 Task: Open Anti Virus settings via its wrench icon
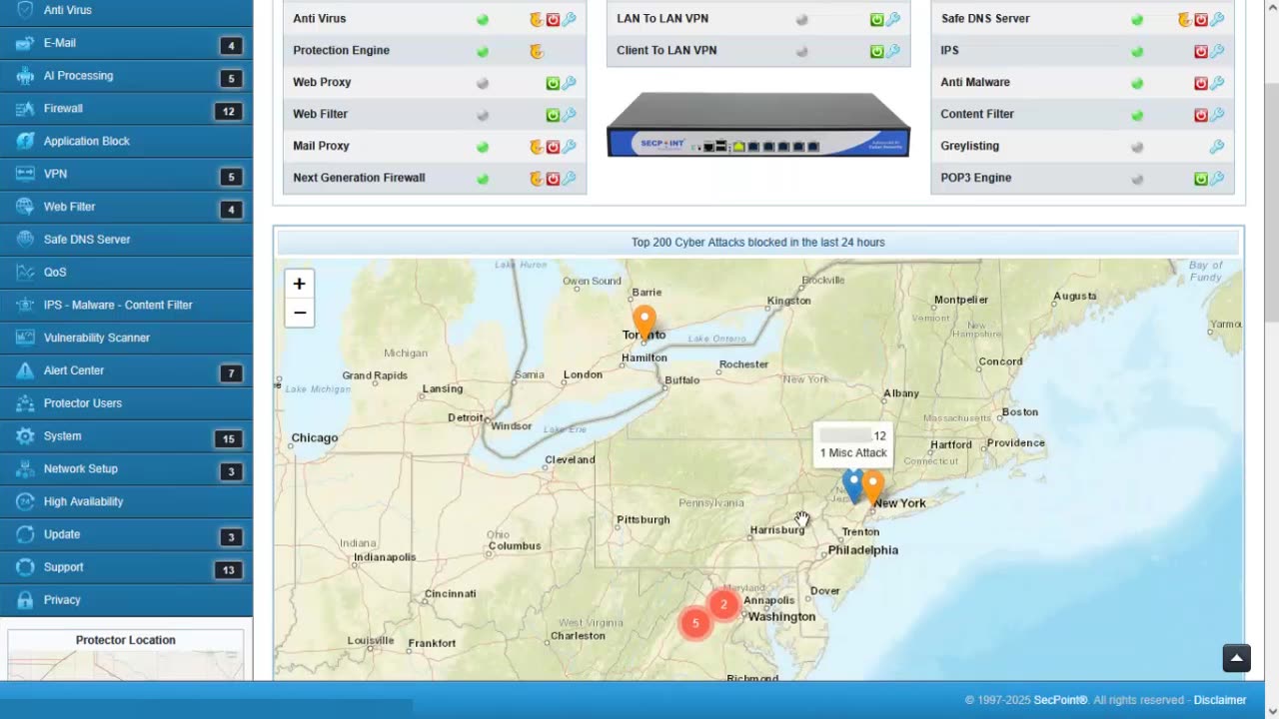(569, 19)
